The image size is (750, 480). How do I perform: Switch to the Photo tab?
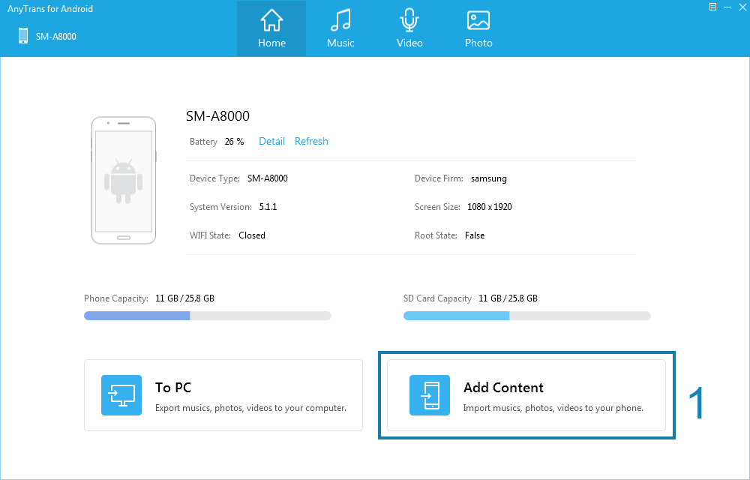478,28
